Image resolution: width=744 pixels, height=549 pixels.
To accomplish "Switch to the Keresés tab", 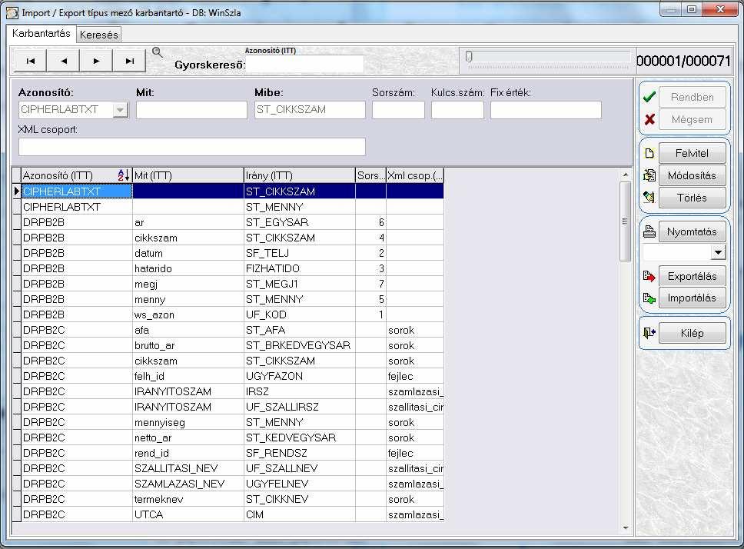I will (98, 35).
